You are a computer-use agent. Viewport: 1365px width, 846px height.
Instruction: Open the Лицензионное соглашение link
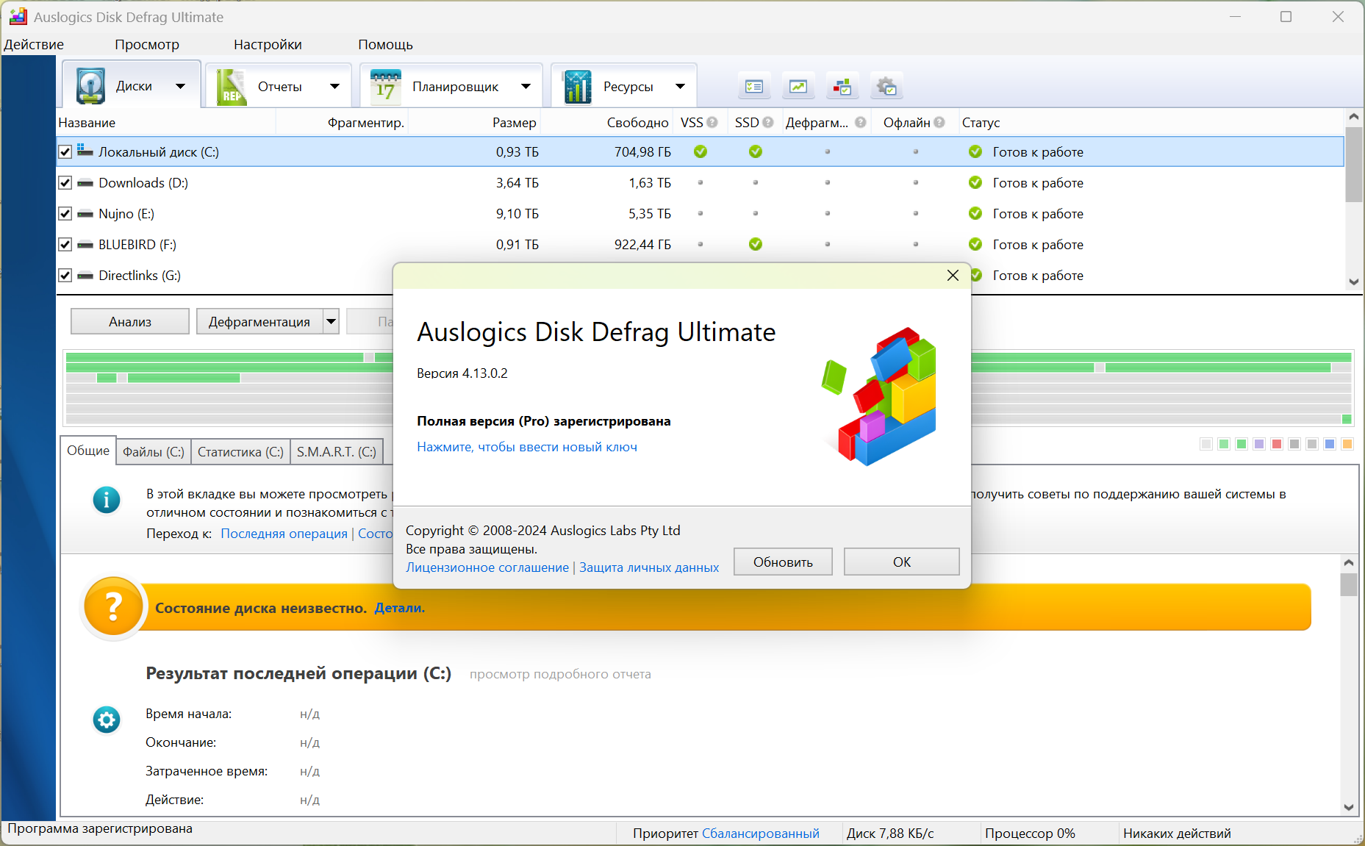487,567
